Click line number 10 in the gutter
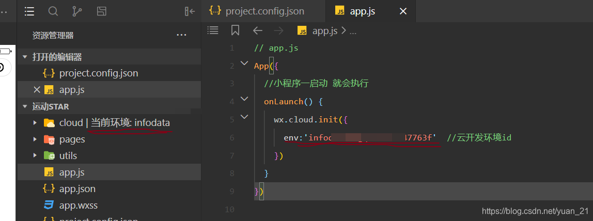Screen dimensions: 593x221 pyautogui.click(x=229, y=209)
